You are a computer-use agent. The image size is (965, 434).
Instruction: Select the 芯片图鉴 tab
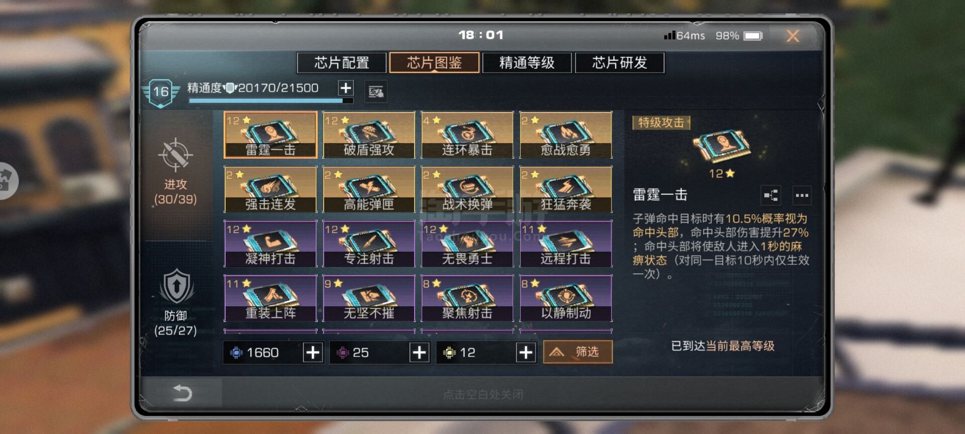pos(434,63)
